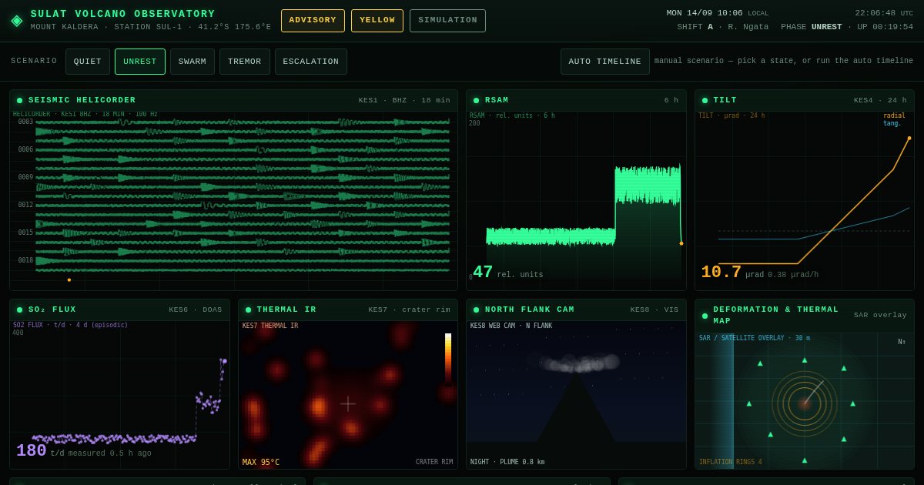The height and width of the screenshot is (485, 924).
Task: Click the tilt reading '10.7 µrad'
Action: coord(732,273)
